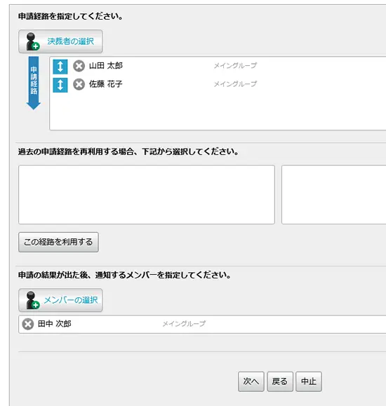This screenshot has width=386, height=406.
Task: Select the 山田 太郎 name in route list
Action: pyautogui.click(x=106, y=66)
